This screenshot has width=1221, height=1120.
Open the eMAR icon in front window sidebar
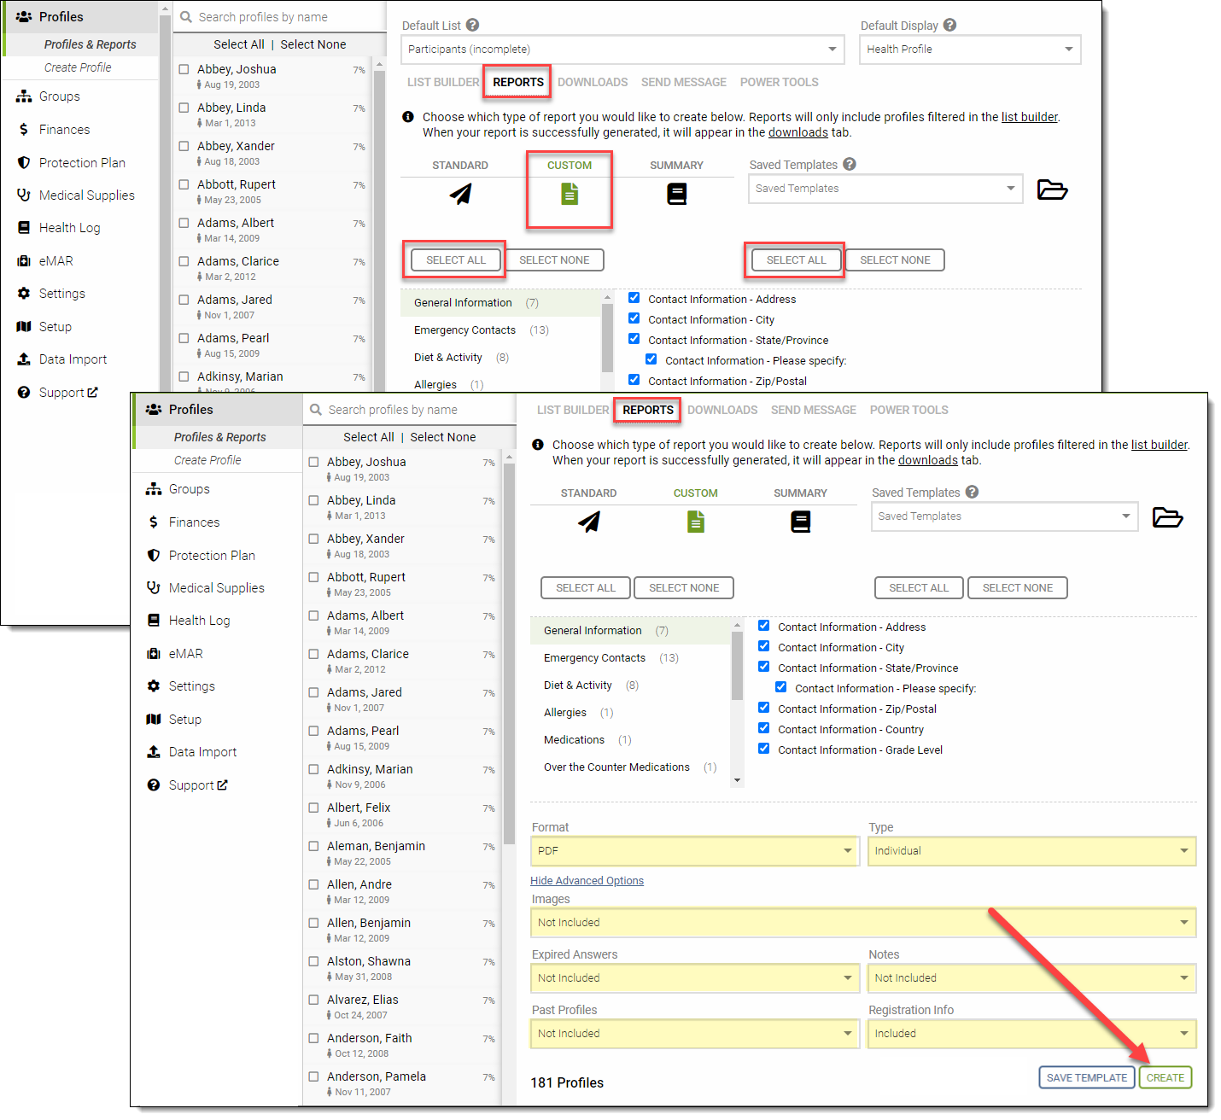tap(154, 654)
